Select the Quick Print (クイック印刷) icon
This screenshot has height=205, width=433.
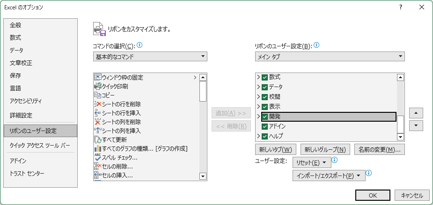coord(98,86)
